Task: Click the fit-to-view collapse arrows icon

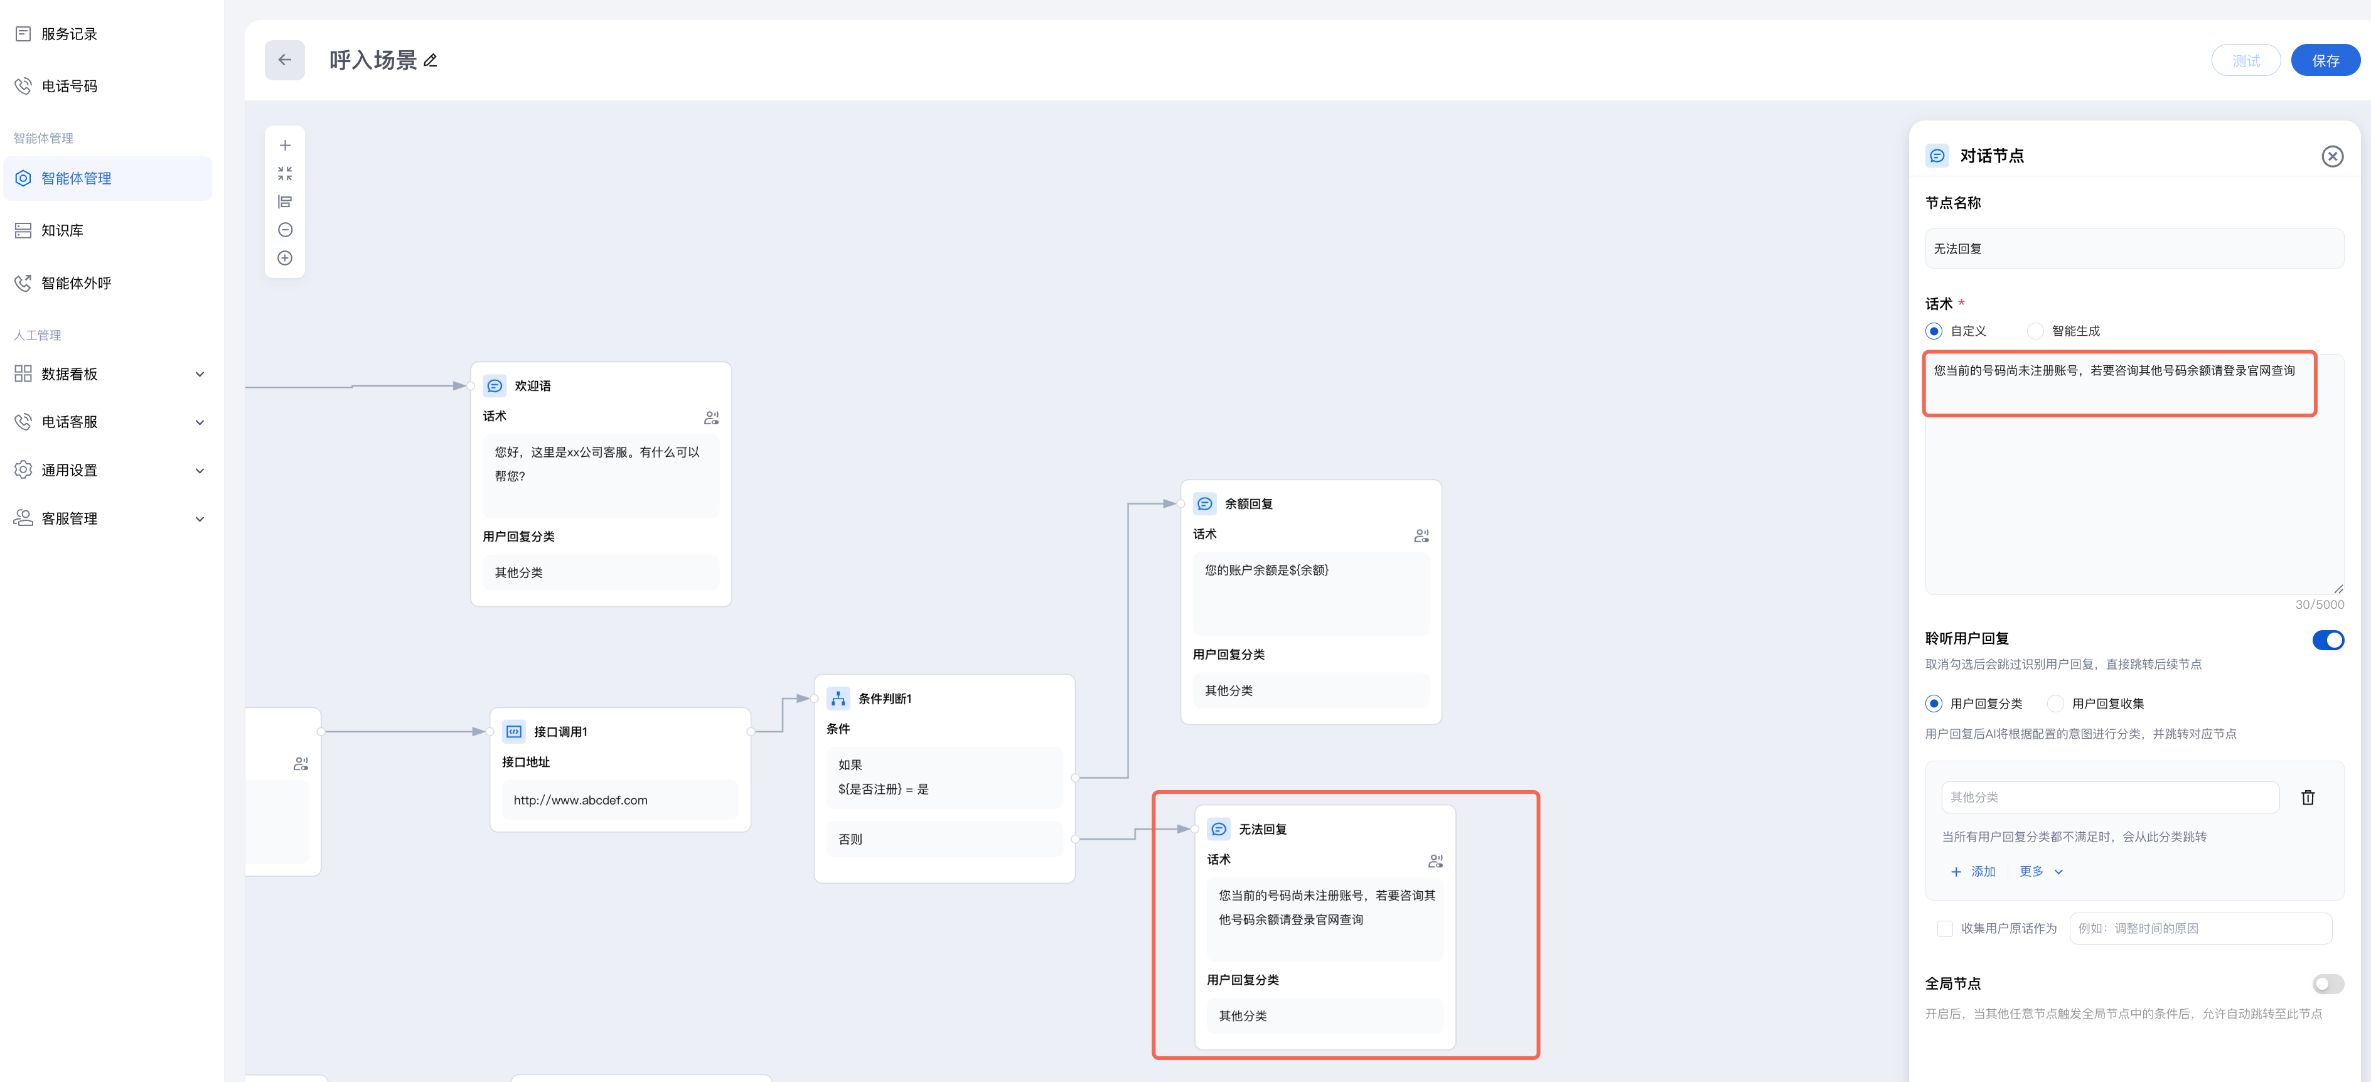Action: (286, 173)
